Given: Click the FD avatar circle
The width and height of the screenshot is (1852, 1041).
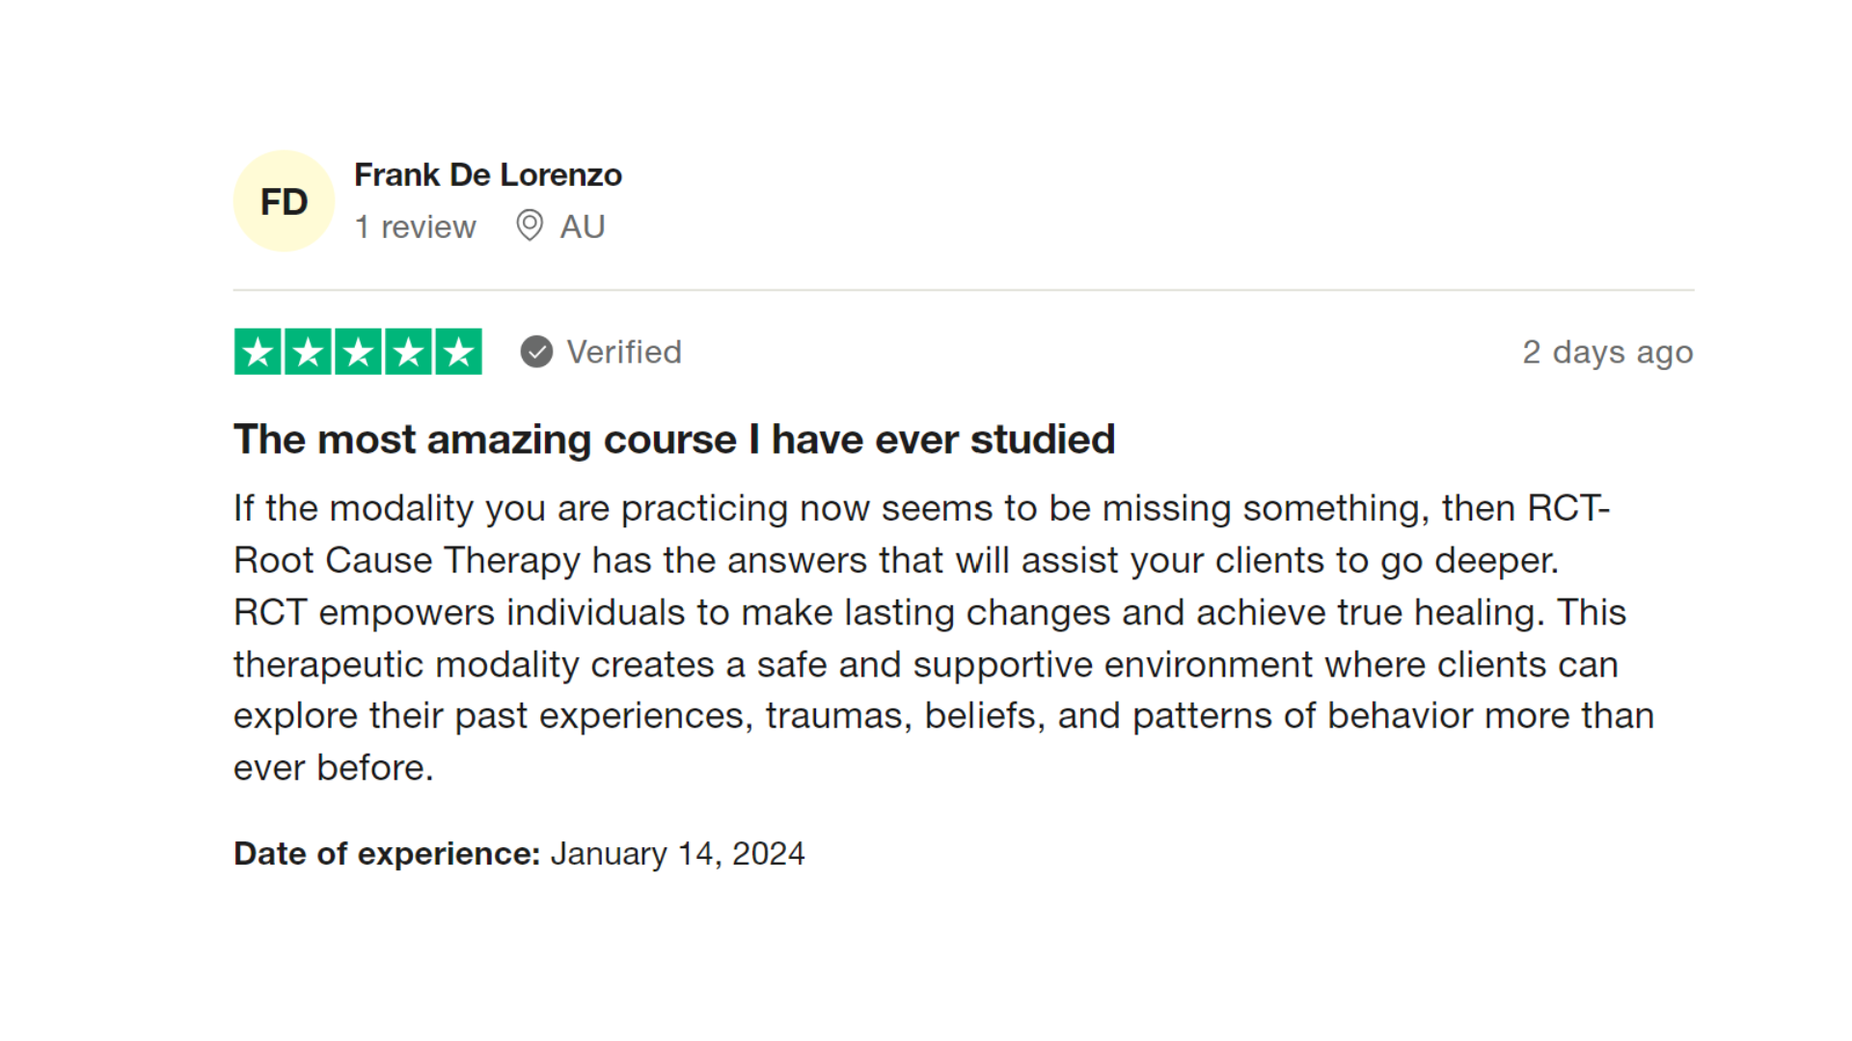Looking at the screenshot, I should click(x=284, y=201).
